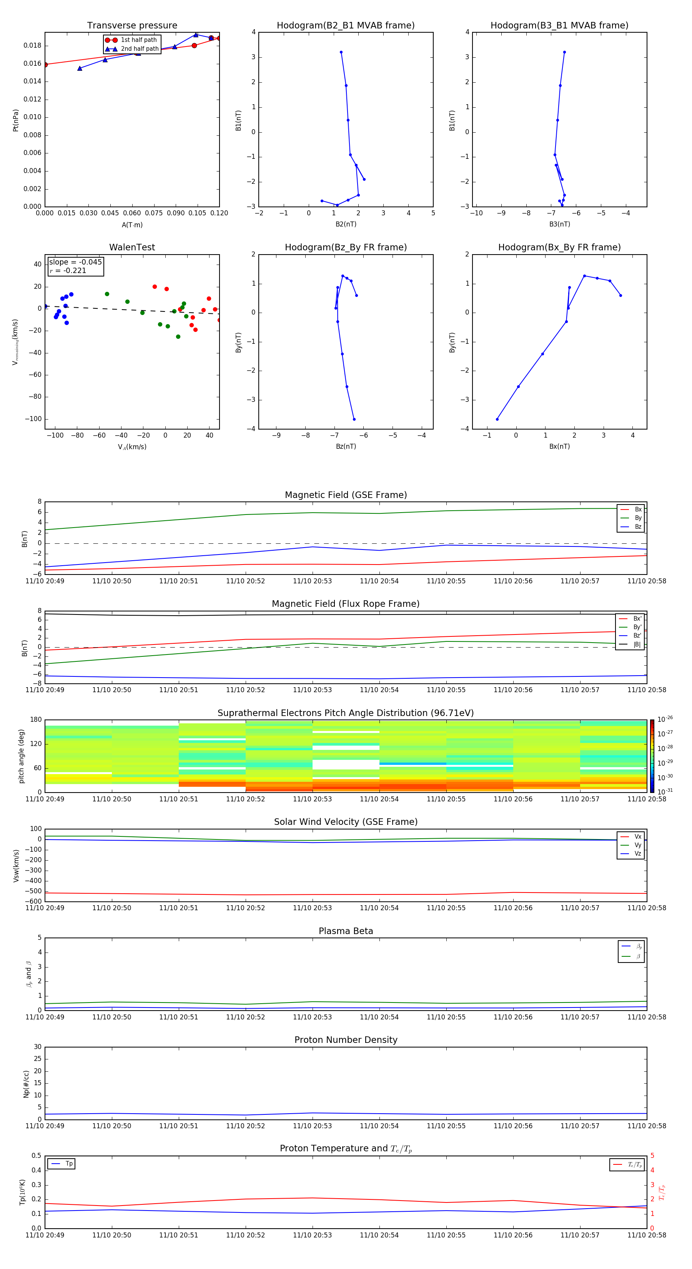Click the Tp legend entry in temperature plot
Image resolution: width=692 pixels, height=1269 pixels.
coord(62,1164)
